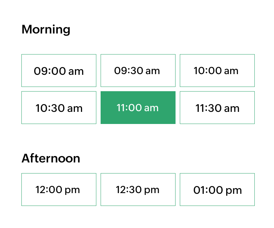Tap the green selected time button
This screenshot has width=274, height=228.
point(138,108)
